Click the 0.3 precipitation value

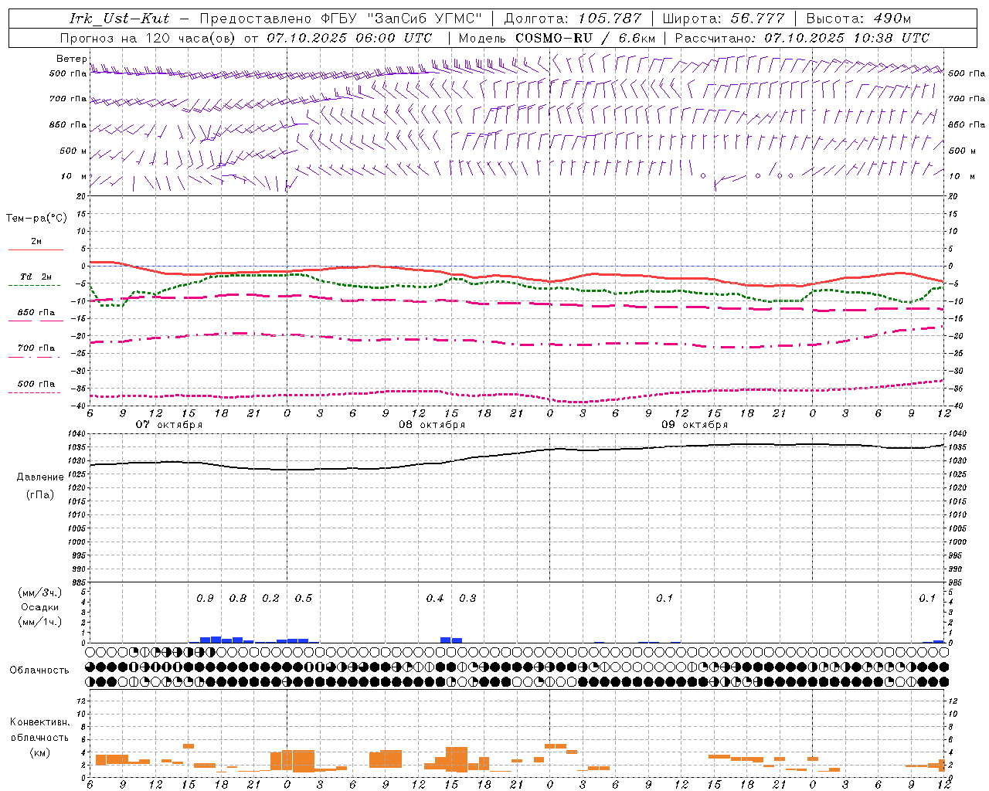click(467, 598)
